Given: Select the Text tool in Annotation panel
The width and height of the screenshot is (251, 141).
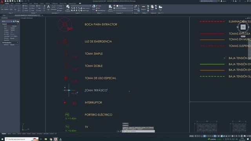Looking at the screenshot, I should [x=48, y=7].
